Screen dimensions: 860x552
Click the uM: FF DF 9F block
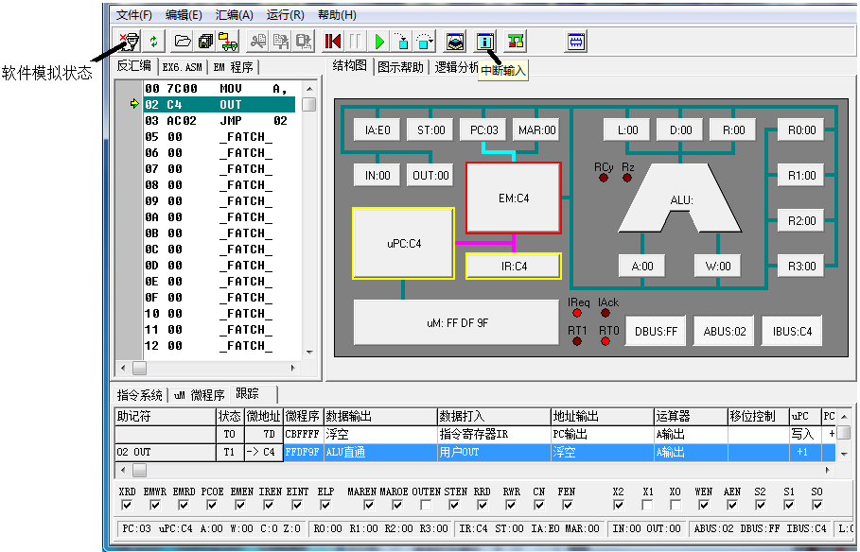(x=456, y=323)
